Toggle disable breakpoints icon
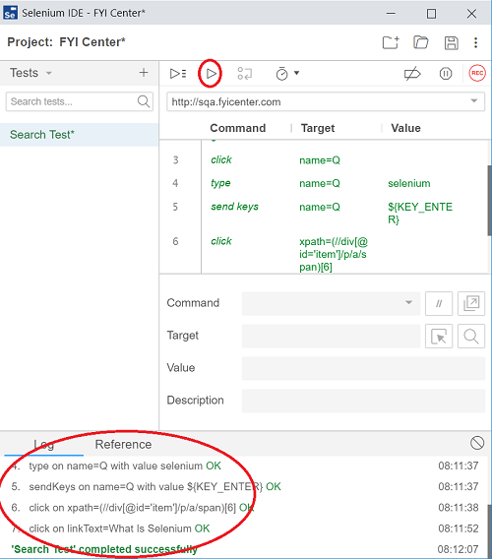Image resolution: width=492 pixels, height=559 pixels. 412,74
